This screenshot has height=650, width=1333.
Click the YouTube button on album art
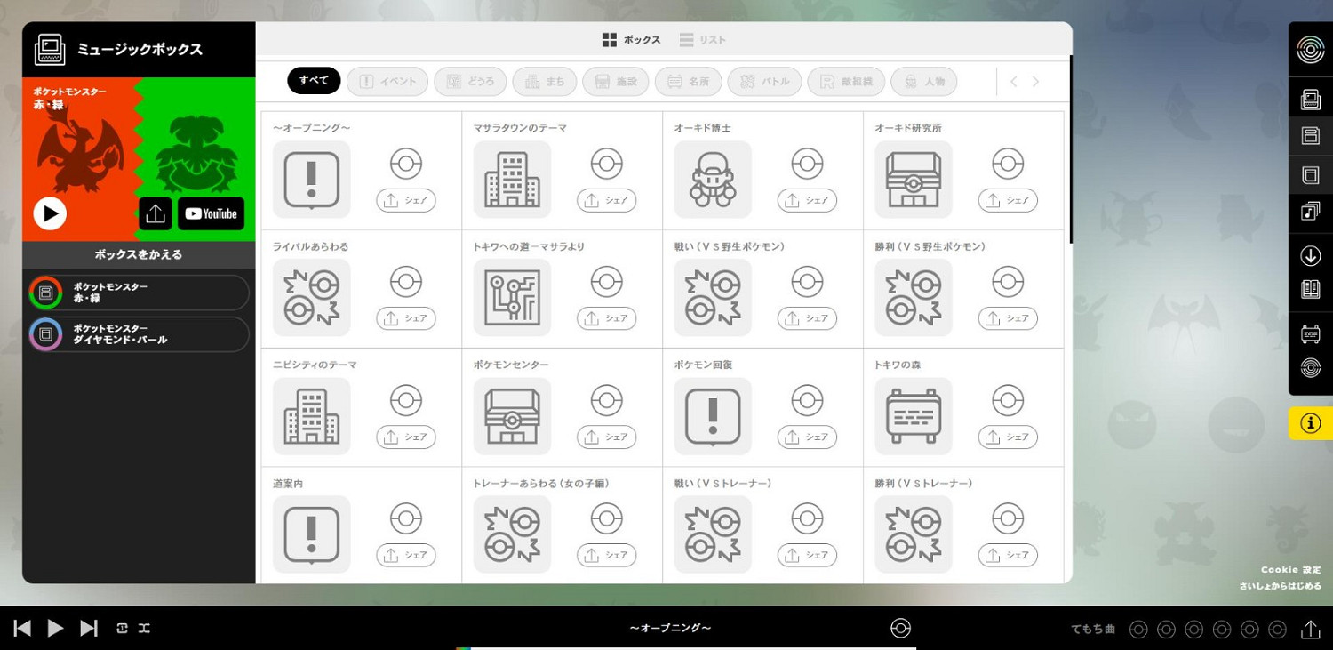pos(211,213)
